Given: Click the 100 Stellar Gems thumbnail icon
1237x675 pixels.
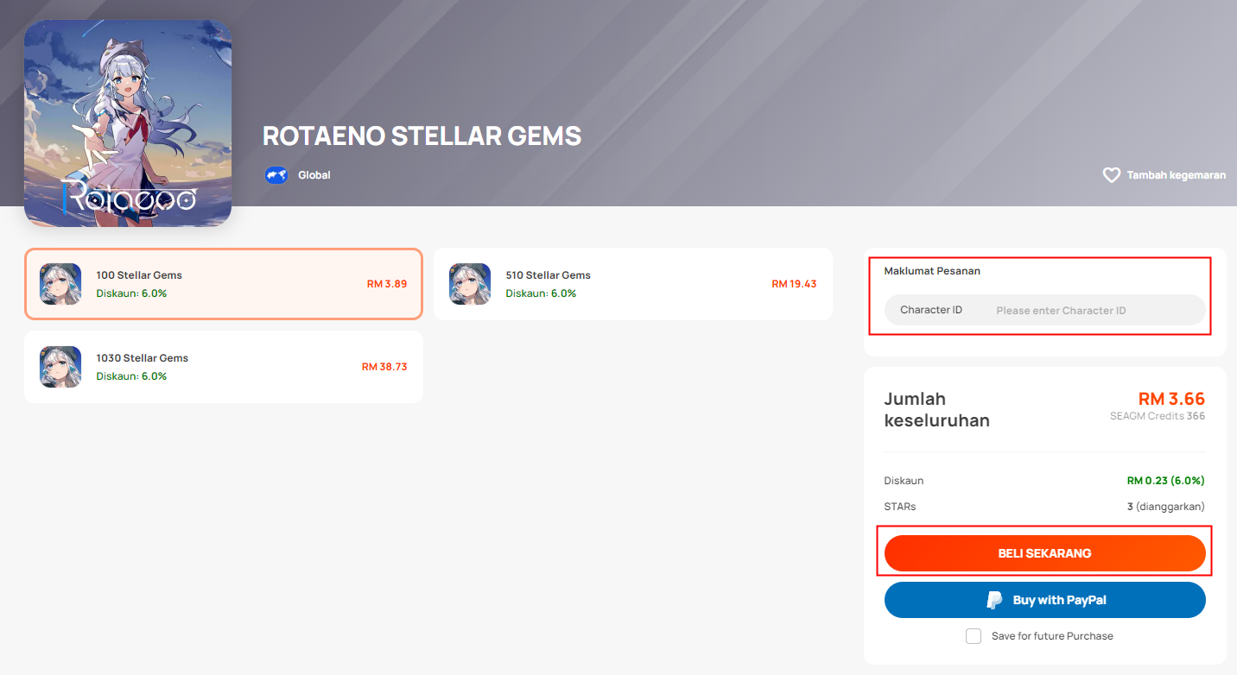Looking at the screenshot, I should (60, 284).
